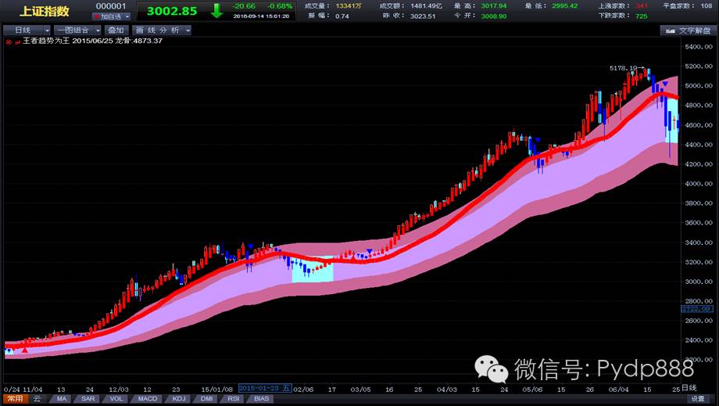
Task: Click the 平盘家数 value 108
Action: [x=706, y=6]
